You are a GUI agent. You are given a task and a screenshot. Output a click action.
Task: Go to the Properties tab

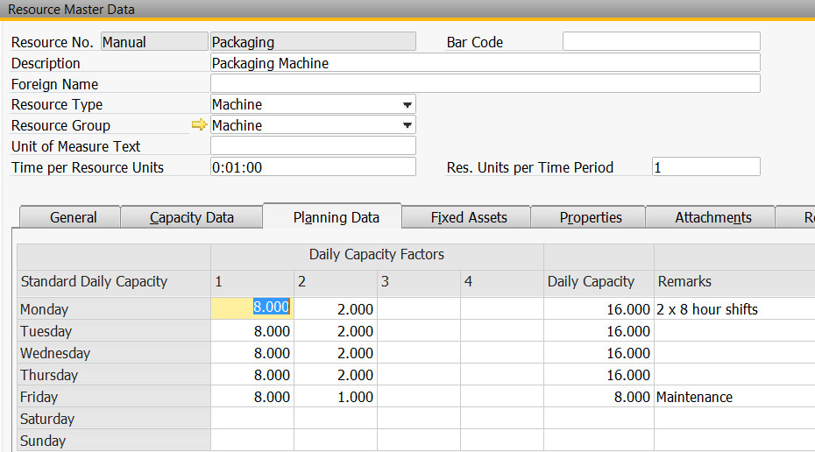(590, 217)
